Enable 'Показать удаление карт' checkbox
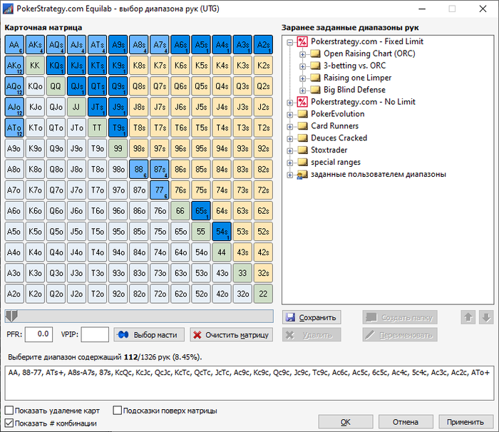 point(9,411)
